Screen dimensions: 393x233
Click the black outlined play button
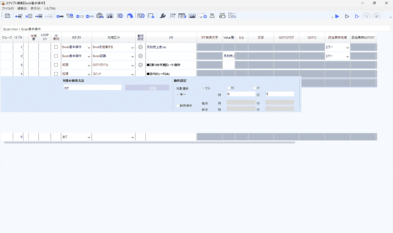[x=347, y=16]
